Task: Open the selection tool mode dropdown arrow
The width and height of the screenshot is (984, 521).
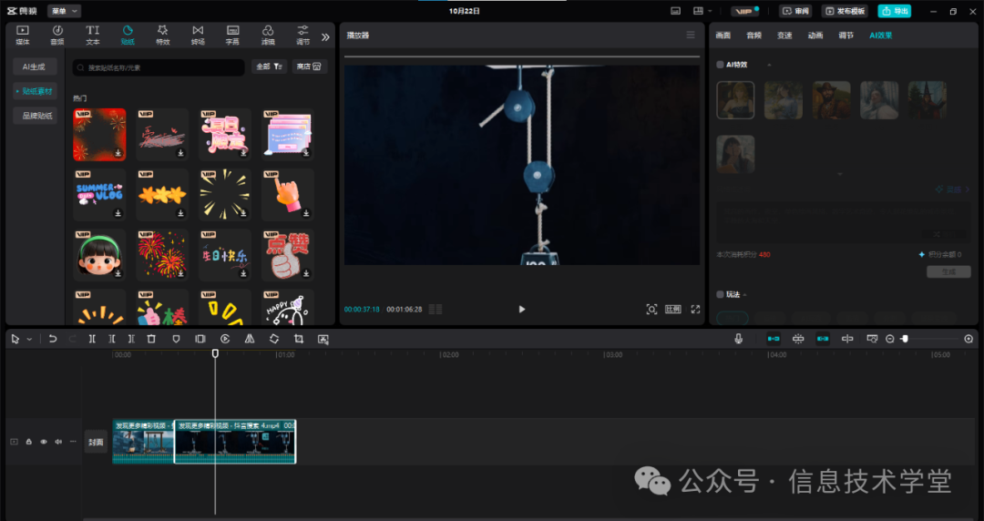Action: tap(29, 339)
